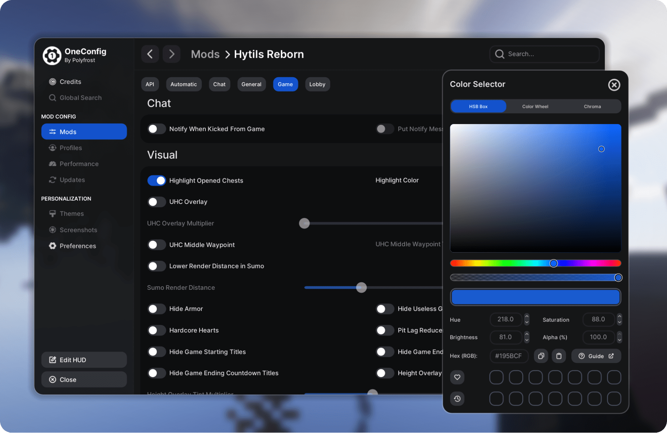Go forward with the right arrow button
The width and height of the screenshot is (667, 433).
(x=172, y=54)
